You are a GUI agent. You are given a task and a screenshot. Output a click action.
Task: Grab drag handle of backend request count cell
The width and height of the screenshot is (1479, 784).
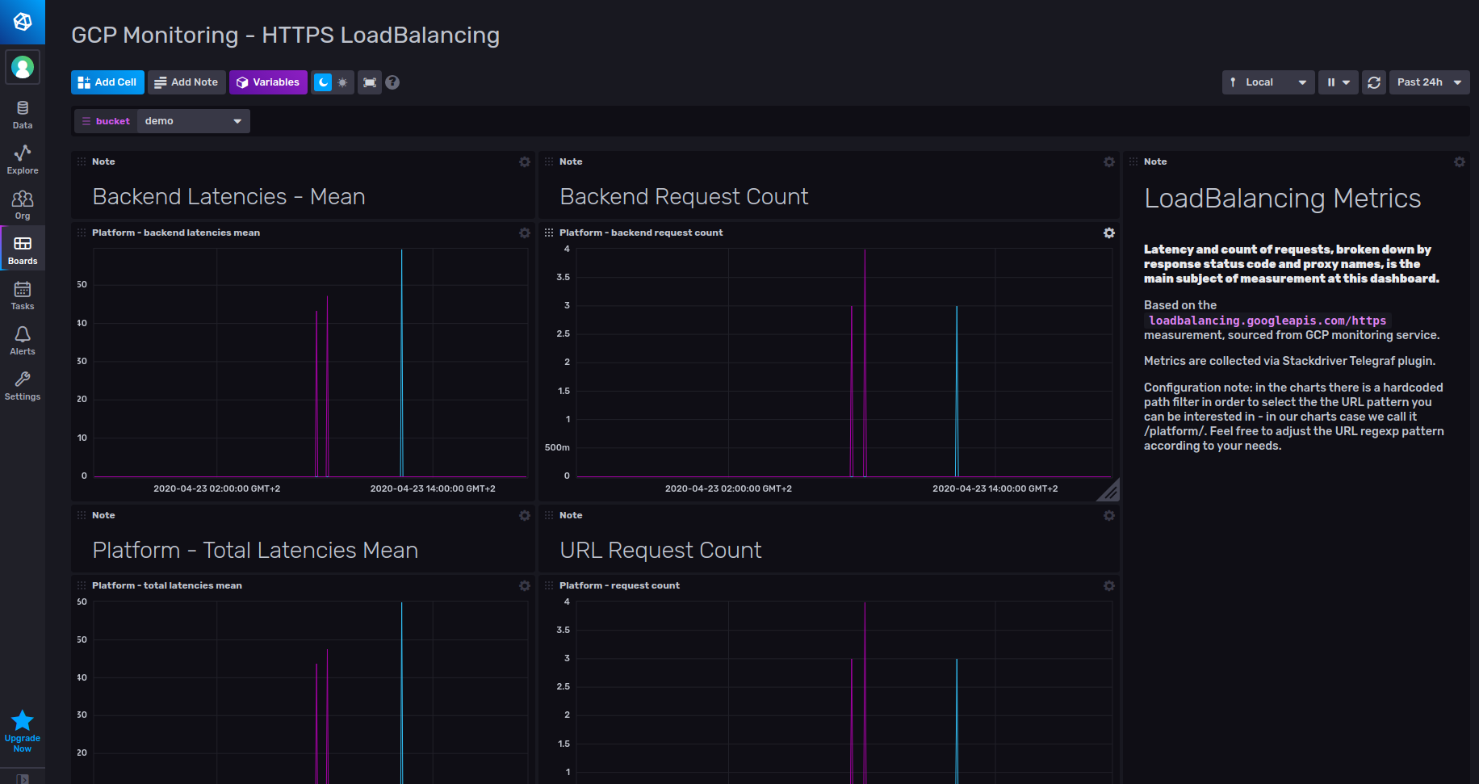coord(549,233)
